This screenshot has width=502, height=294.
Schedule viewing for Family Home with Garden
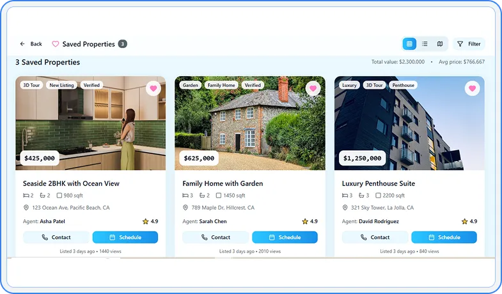(285, 237)
